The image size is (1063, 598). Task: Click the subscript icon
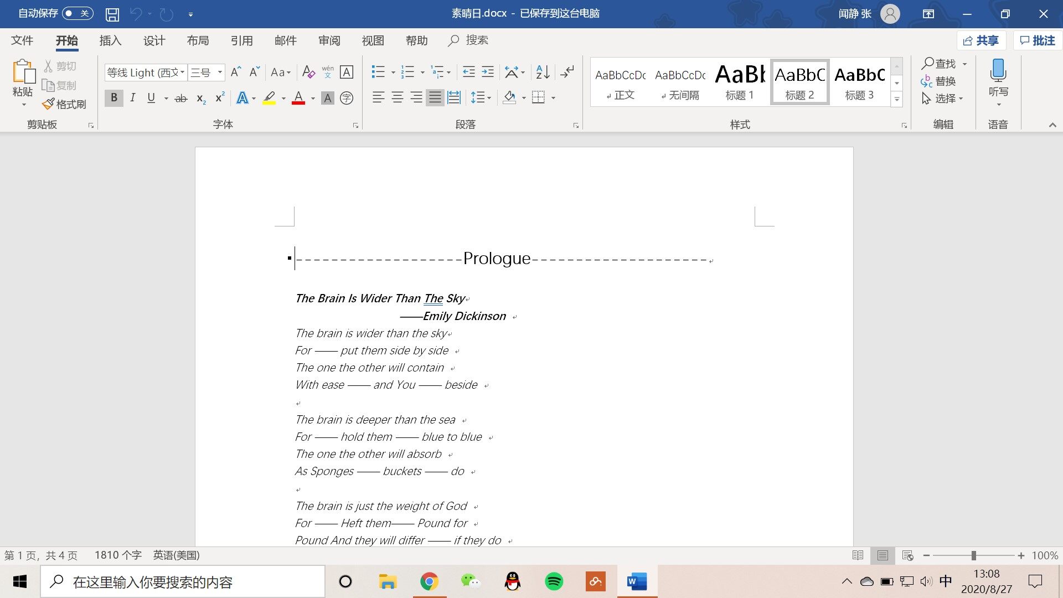[201, 98]
